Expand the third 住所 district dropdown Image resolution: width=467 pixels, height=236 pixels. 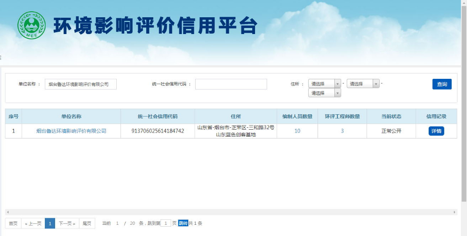click(325, 93)
